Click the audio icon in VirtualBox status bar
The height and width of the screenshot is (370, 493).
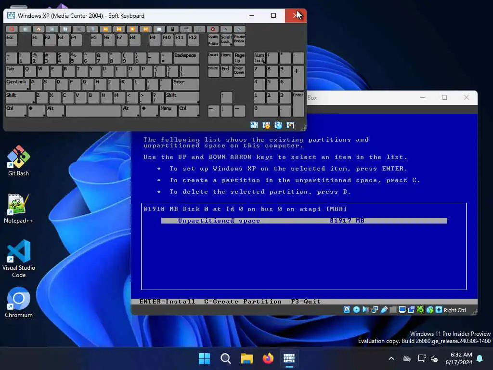tap(365, 310)
